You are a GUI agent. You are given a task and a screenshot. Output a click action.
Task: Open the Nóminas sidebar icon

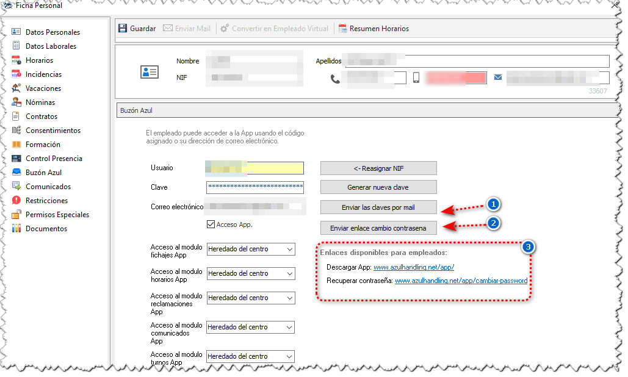(16, 102)
